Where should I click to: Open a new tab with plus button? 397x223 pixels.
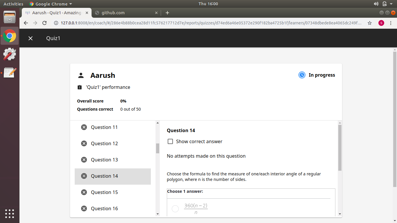click(x=167, y=13)
